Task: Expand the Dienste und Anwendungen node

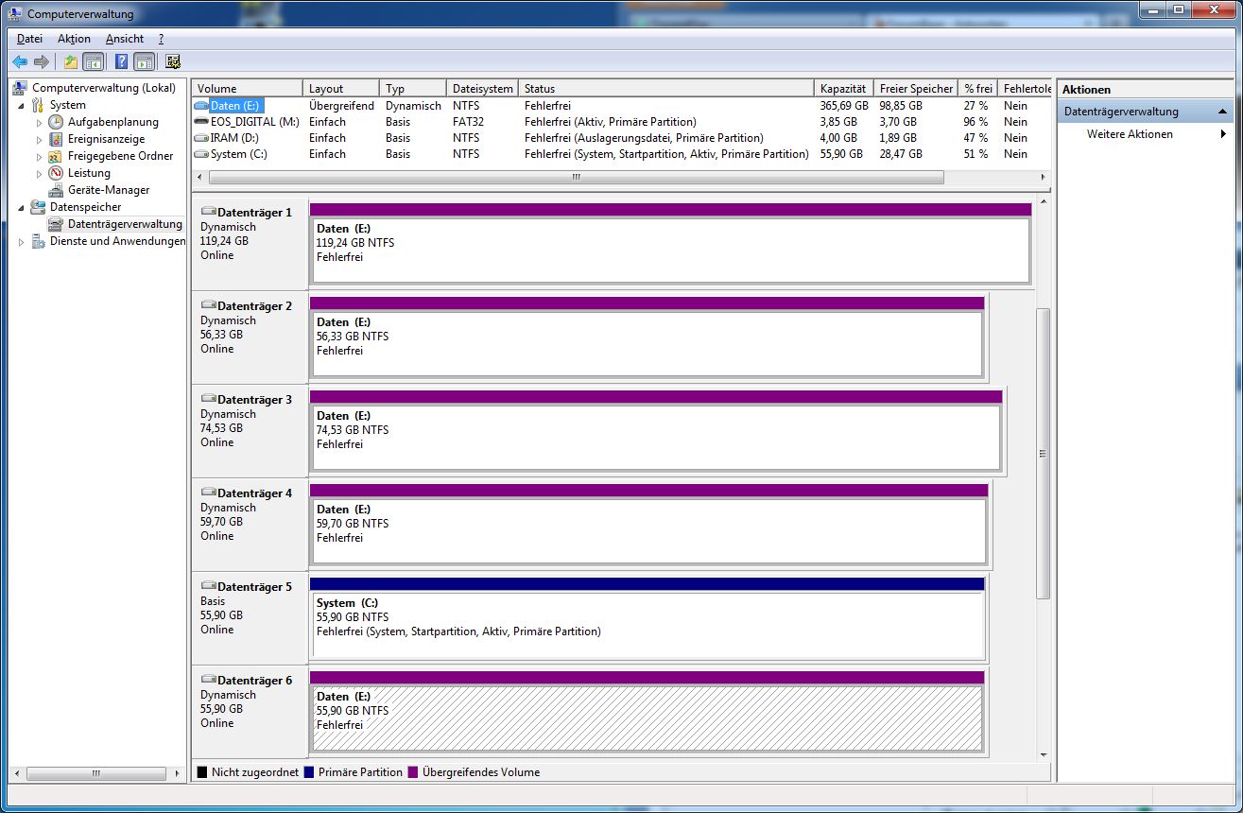Action: pyautogui.click(x=22, y=241)
